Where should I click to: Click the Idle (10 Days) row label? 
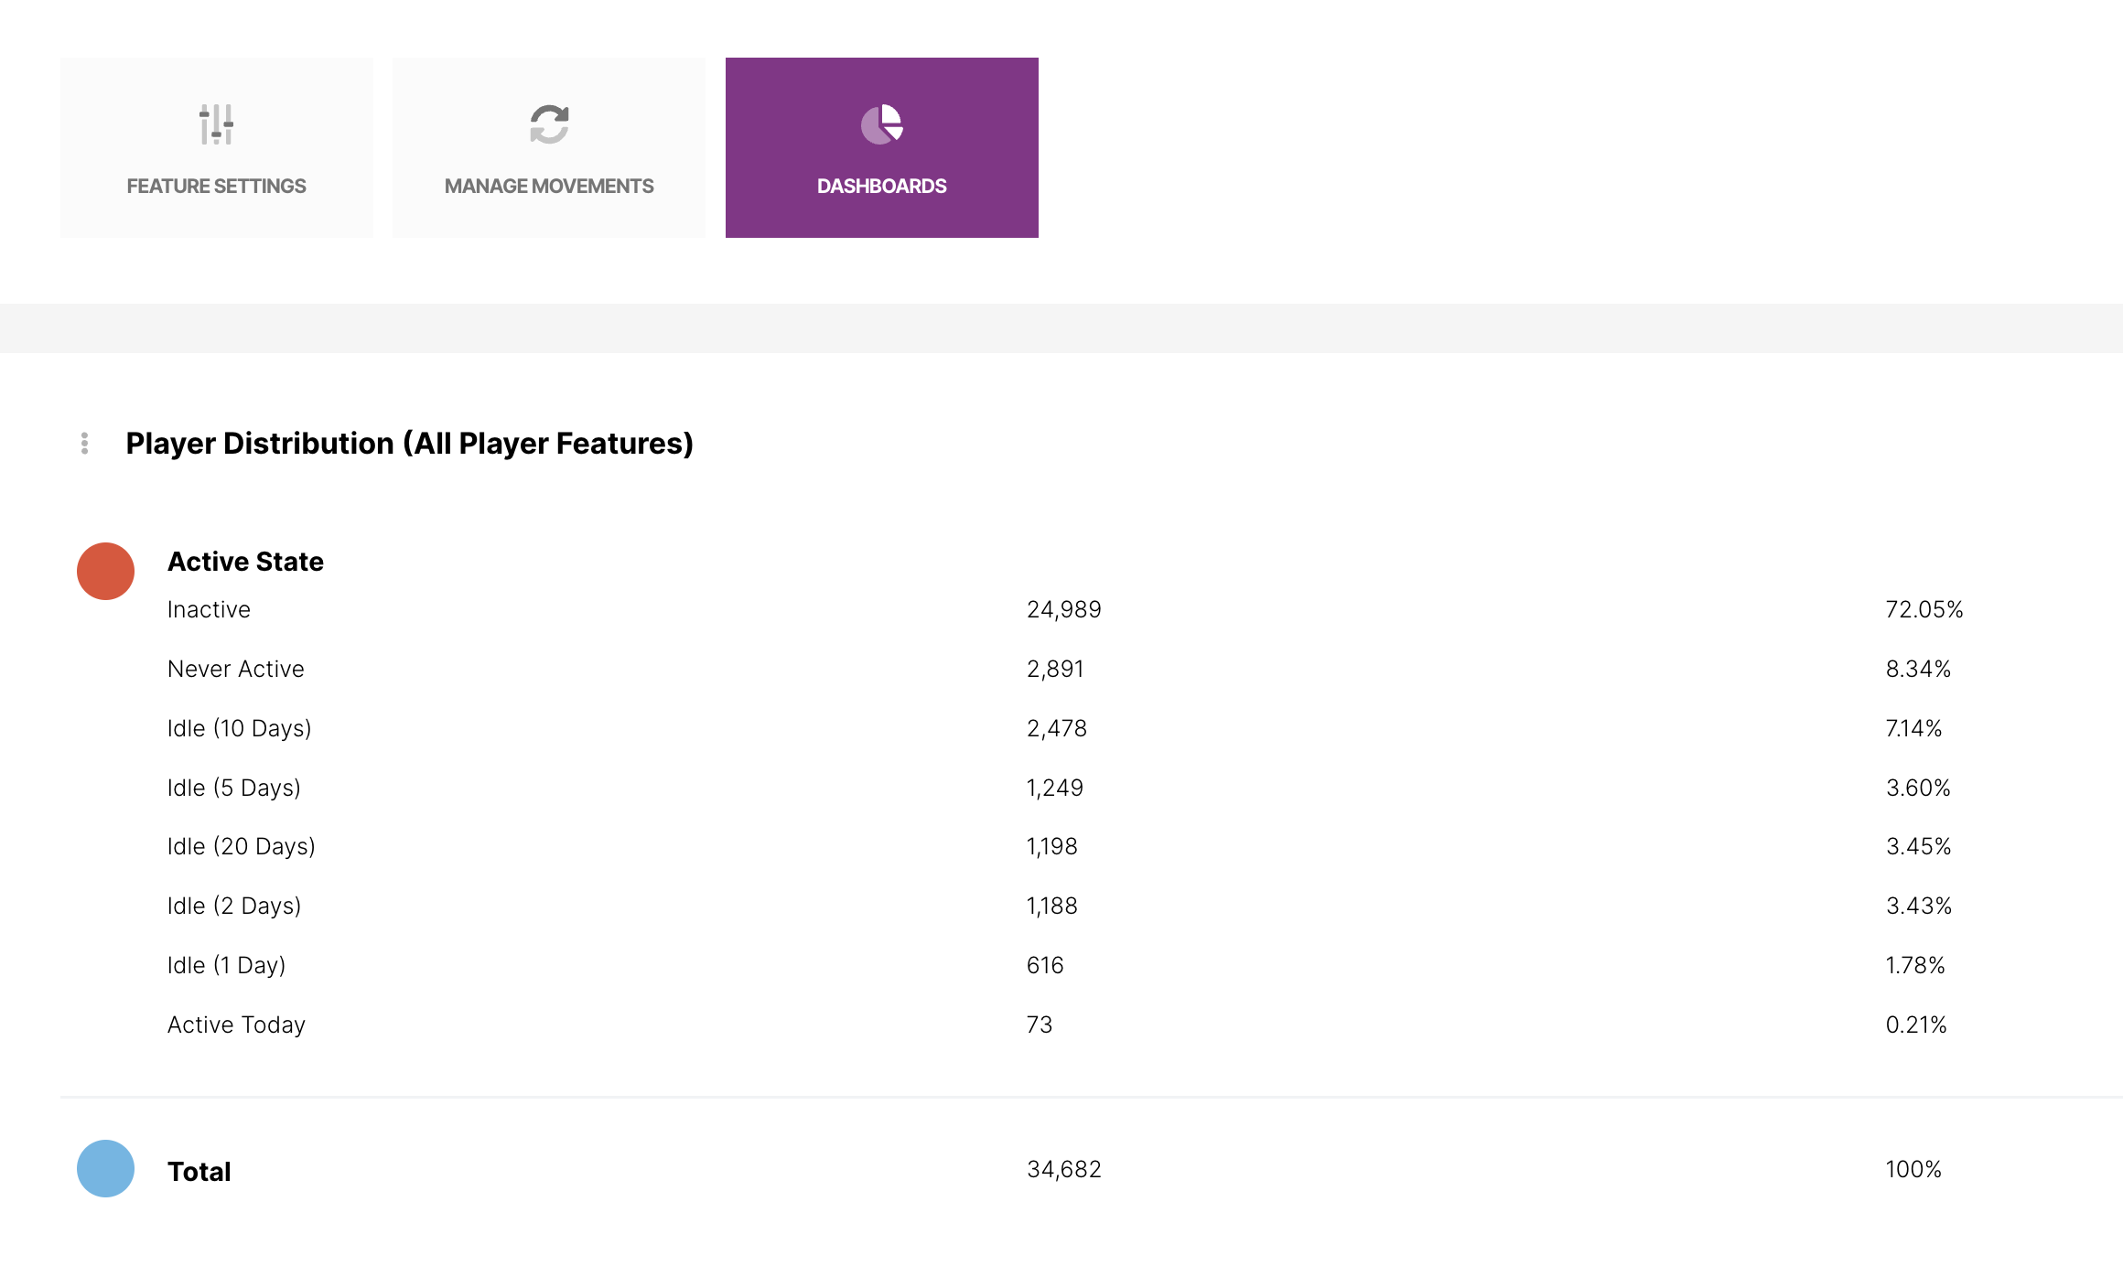239,728
